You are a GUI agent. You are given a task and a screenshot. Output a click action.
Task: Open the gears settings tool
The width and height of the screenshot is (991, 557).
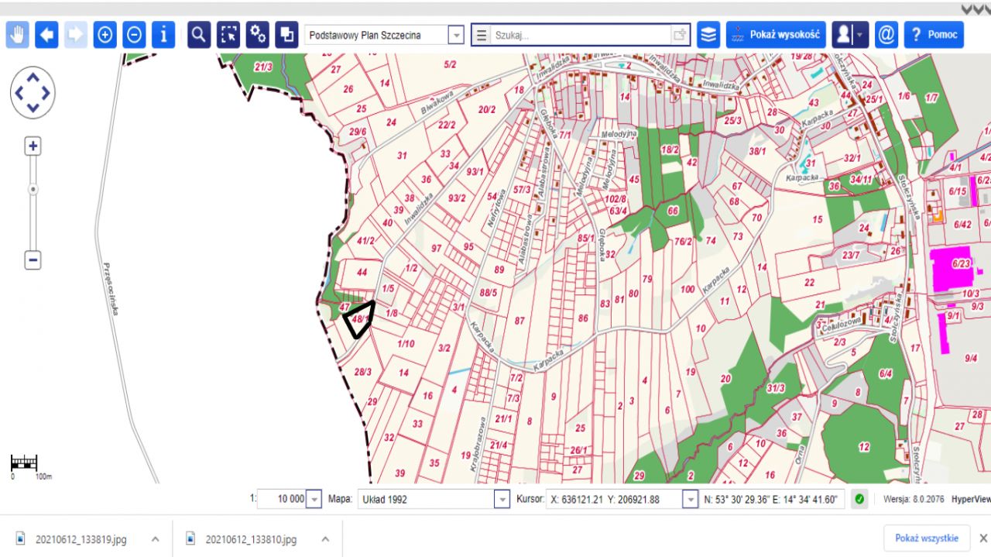258,35
